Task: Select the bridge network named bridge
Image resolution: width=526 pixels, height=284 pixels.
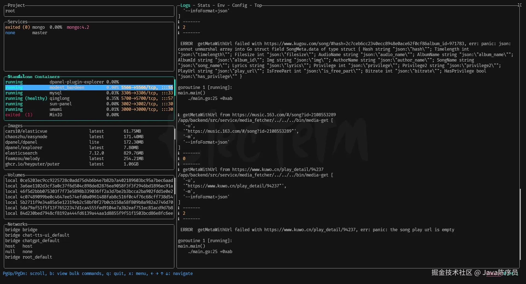Action: 89,230
